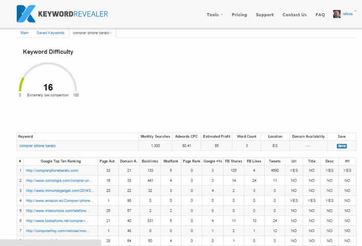Click the ES location value
Viewport: 362px width, 246px height.
(x=275, y=146)
